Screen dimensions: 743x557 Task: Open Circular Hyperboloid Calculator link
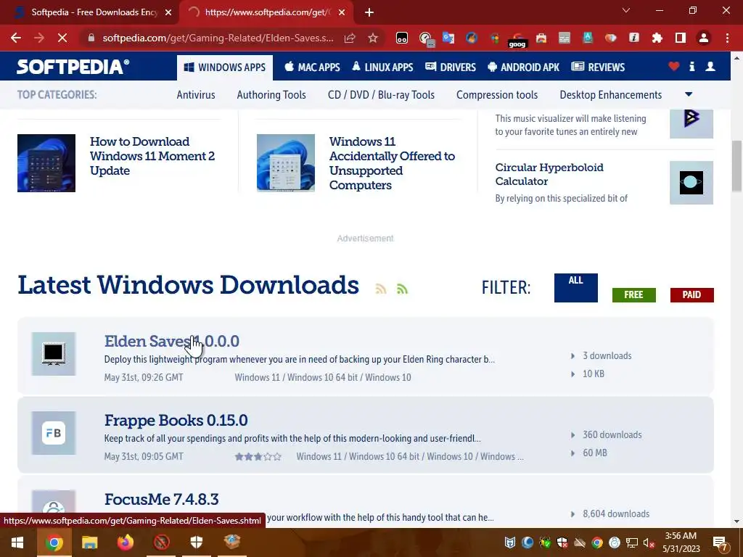coord(549,174)
